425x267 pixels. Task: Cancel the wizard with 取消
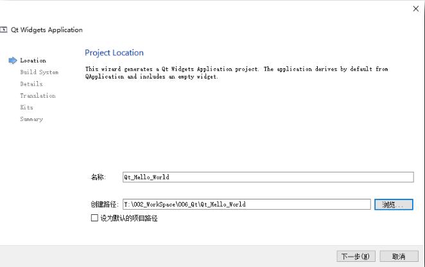(398, 257)
